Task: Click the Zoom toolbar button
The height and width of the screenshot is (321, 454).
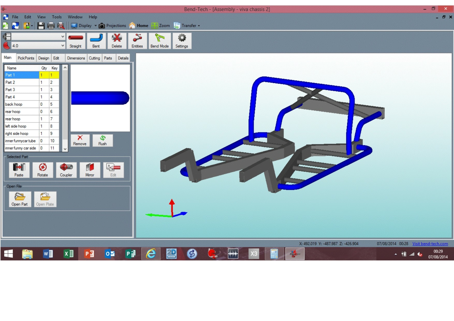Action: [161, 26]
